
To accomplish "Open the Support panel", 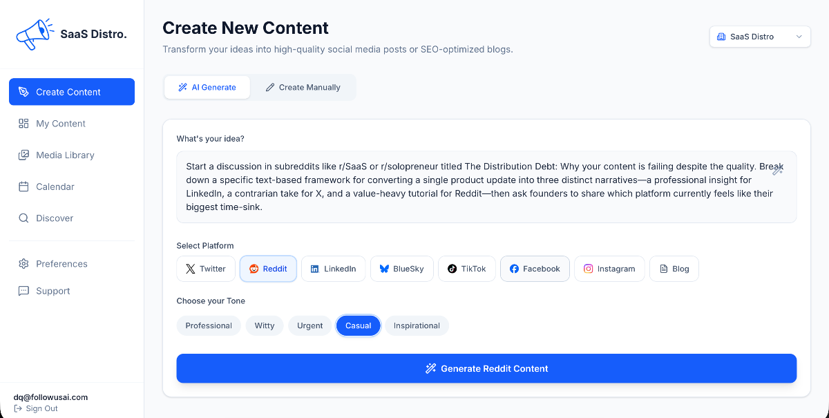I will [x=53, y=290].
